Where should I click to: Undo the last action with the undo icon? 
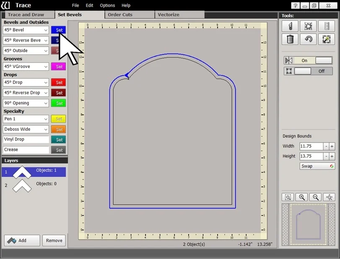point(309,39)
